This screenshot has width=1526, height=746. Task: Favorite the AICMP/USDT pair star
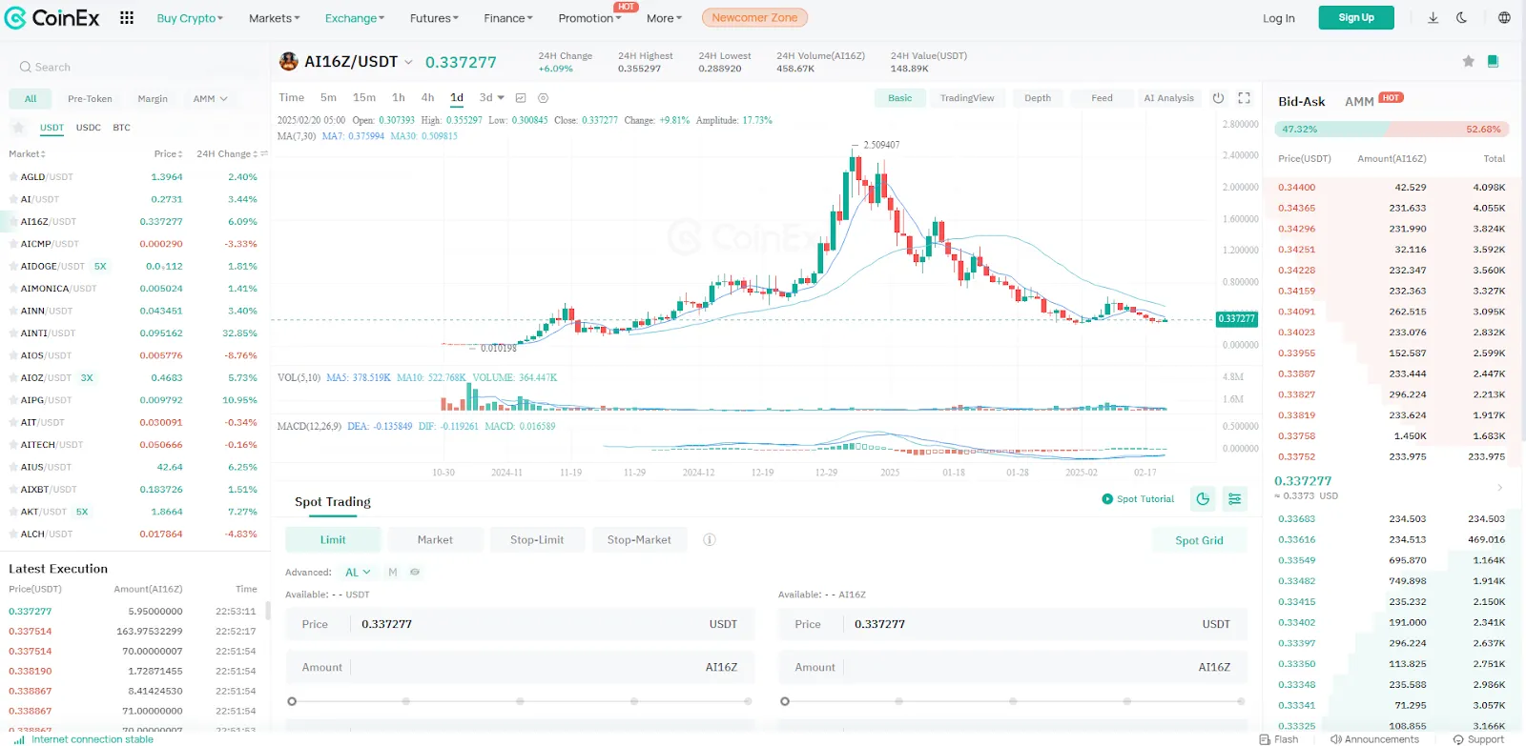coord(13,244)
